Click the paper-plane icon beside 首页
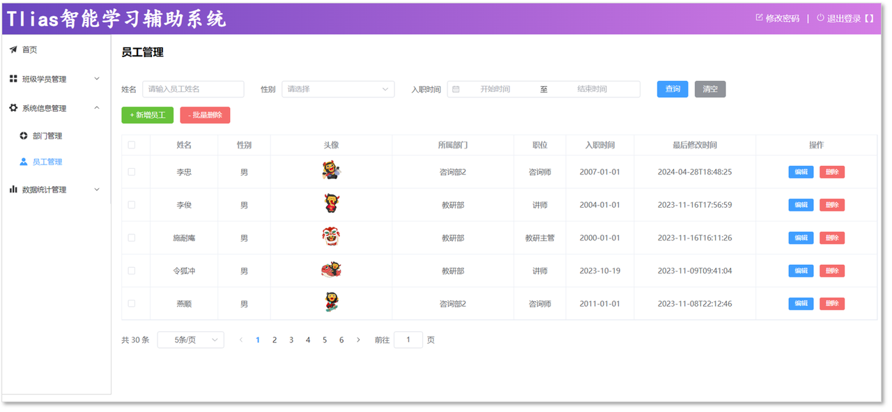 tap(13, 49)
